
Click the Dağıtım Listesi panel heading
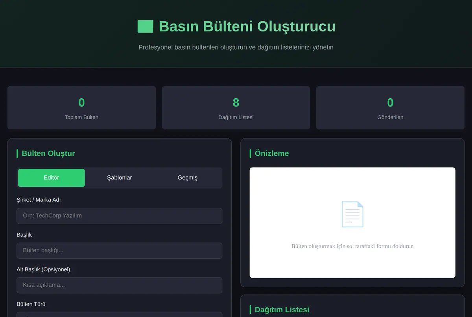coord(282,310)
